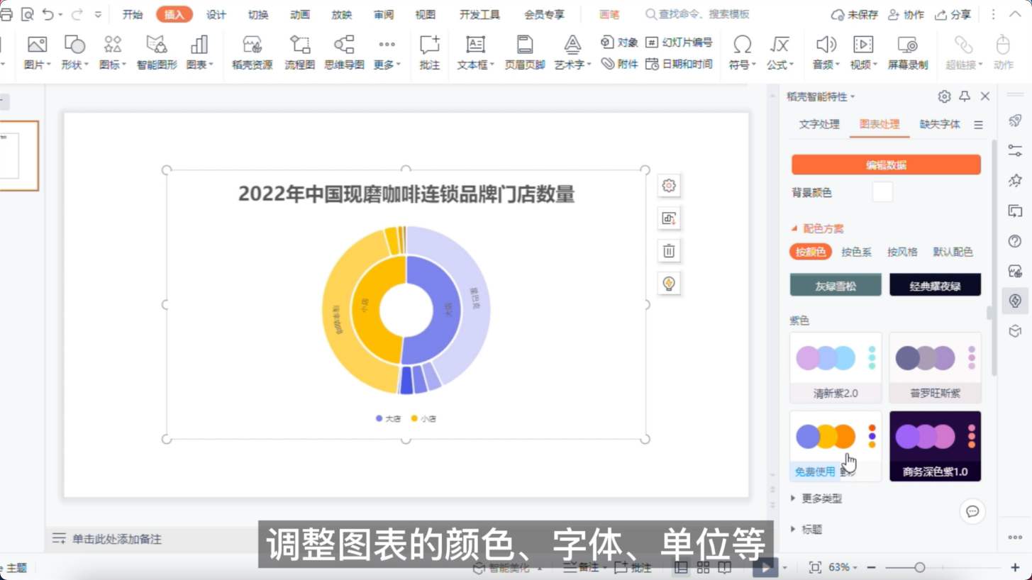Screen dimensions: 1032x580
Task: Insert a picture with 图片 icon
Action: (37, 52)
